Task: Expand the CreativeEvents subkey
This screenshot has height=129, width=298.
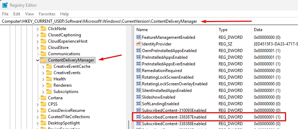Action: click(43, 73)
